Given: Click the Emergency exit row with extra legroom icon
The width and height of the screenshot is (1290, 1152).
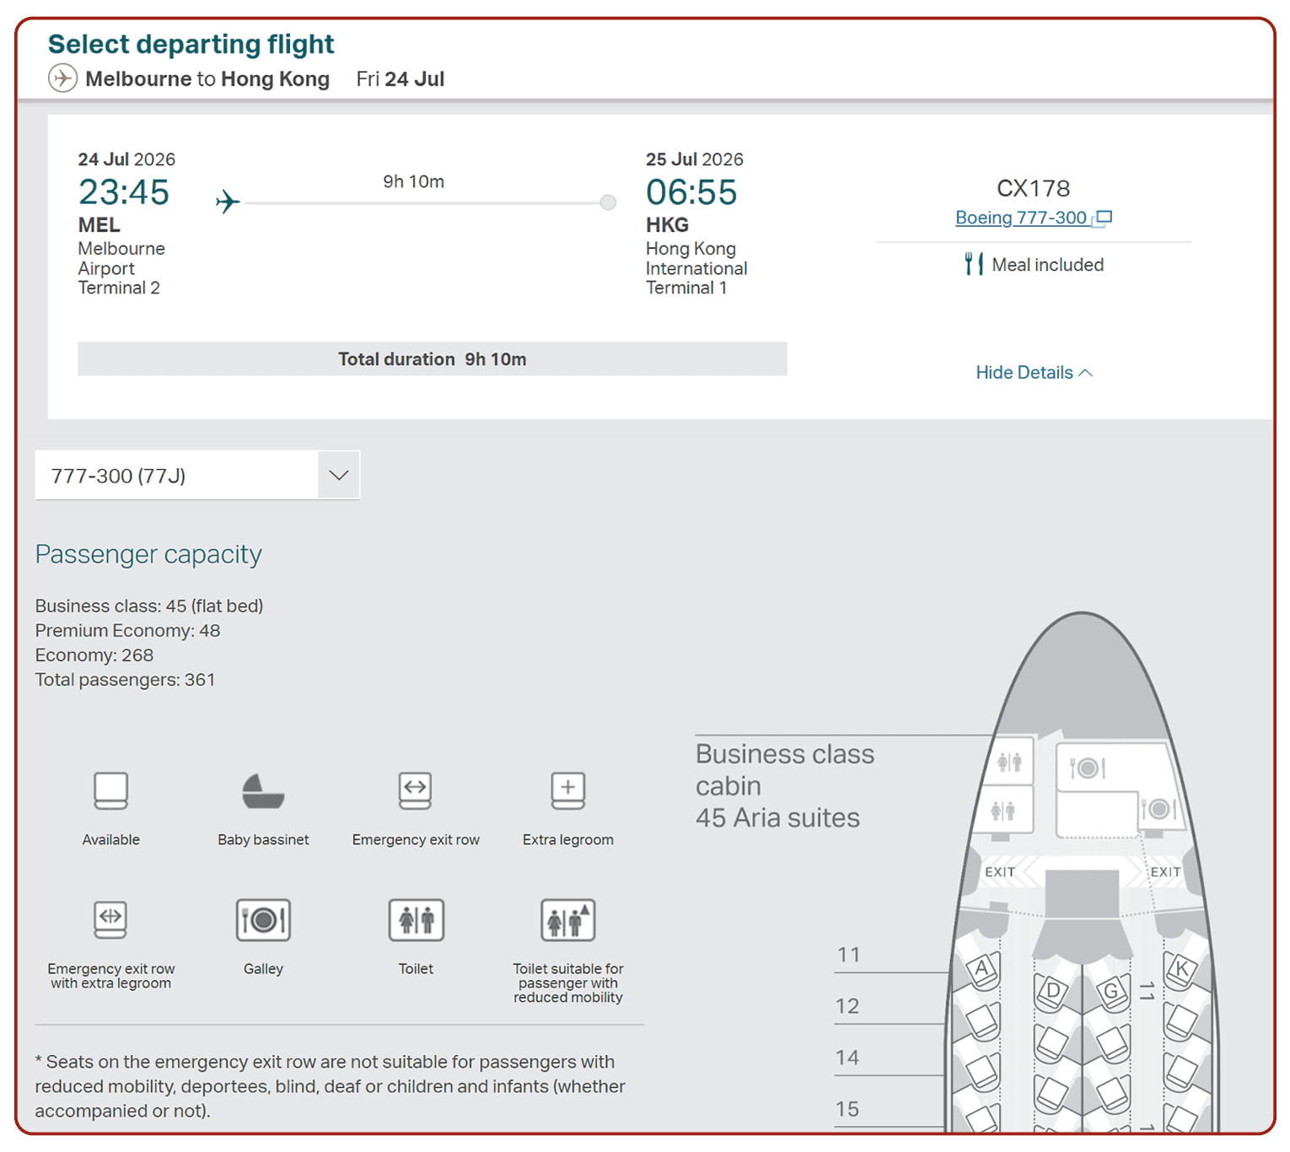Looking at the screenshot, I should (x=110, y=919).
